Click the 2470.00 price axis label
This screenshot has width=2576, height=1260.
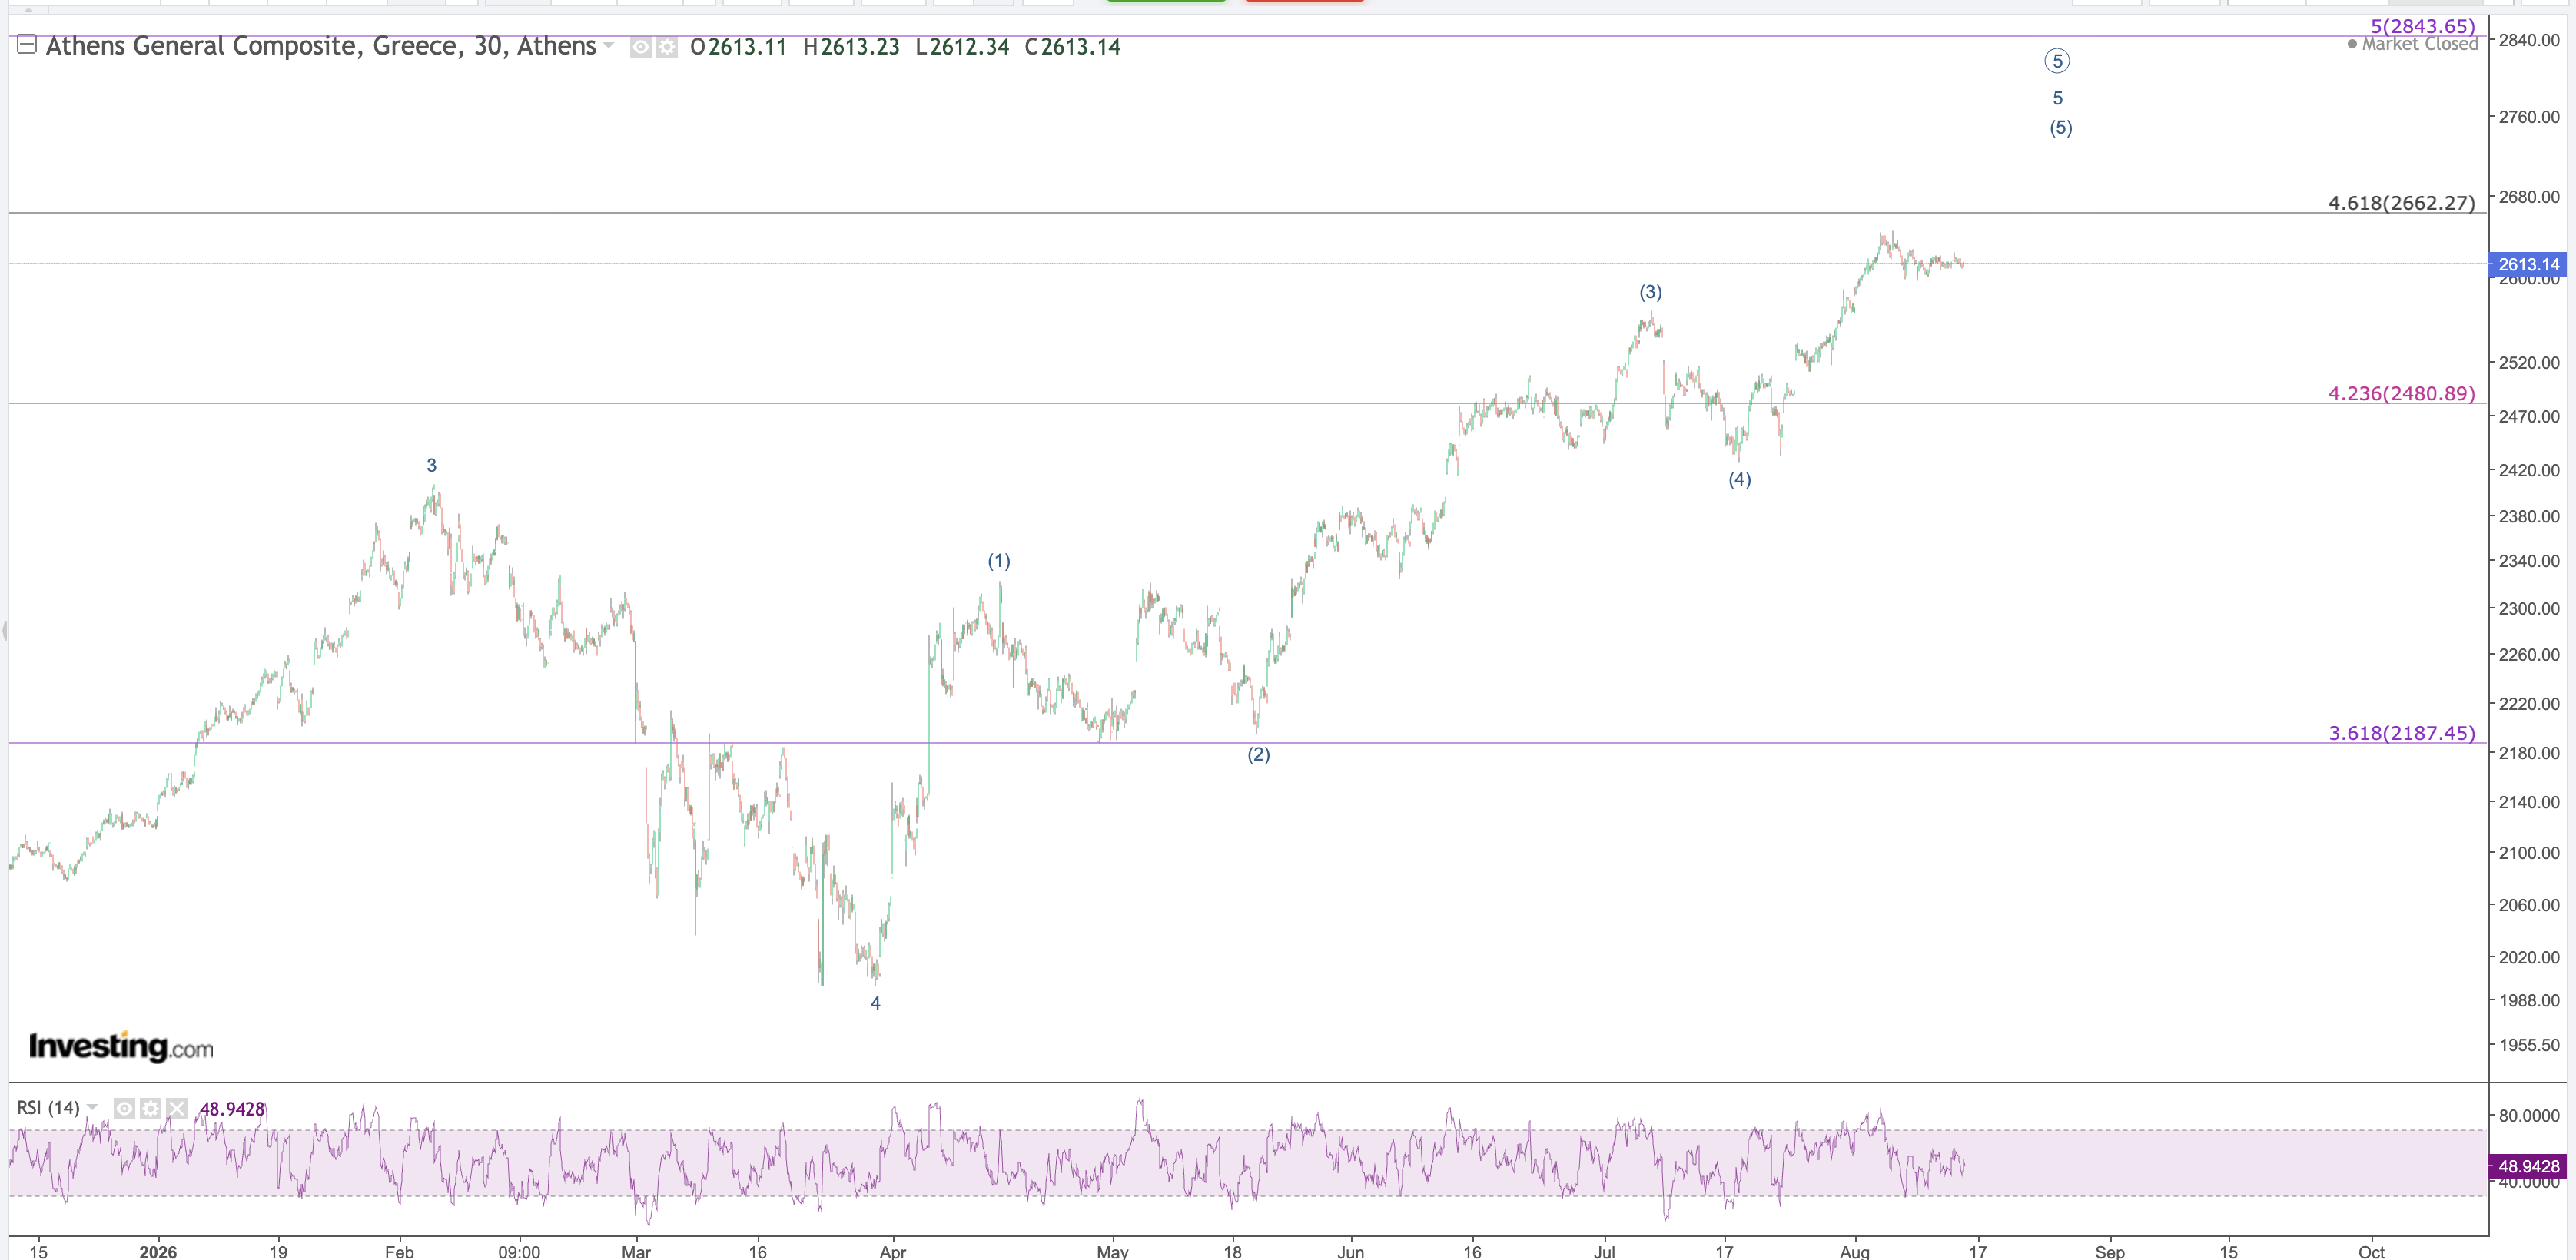point(2529,416)
